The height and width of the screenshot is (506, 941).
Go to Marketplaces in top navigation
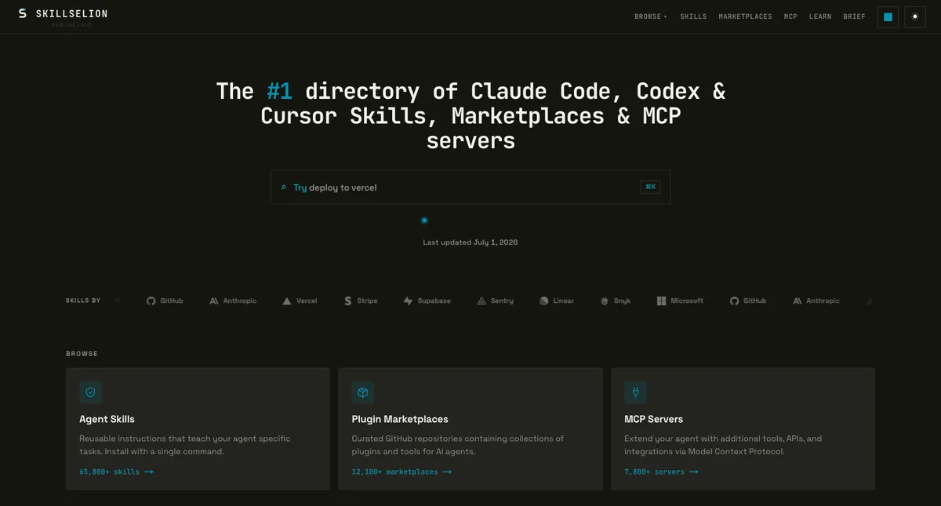(745, 16)
